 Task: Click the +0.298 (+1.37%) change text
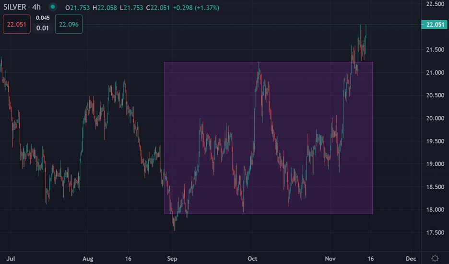196,8
